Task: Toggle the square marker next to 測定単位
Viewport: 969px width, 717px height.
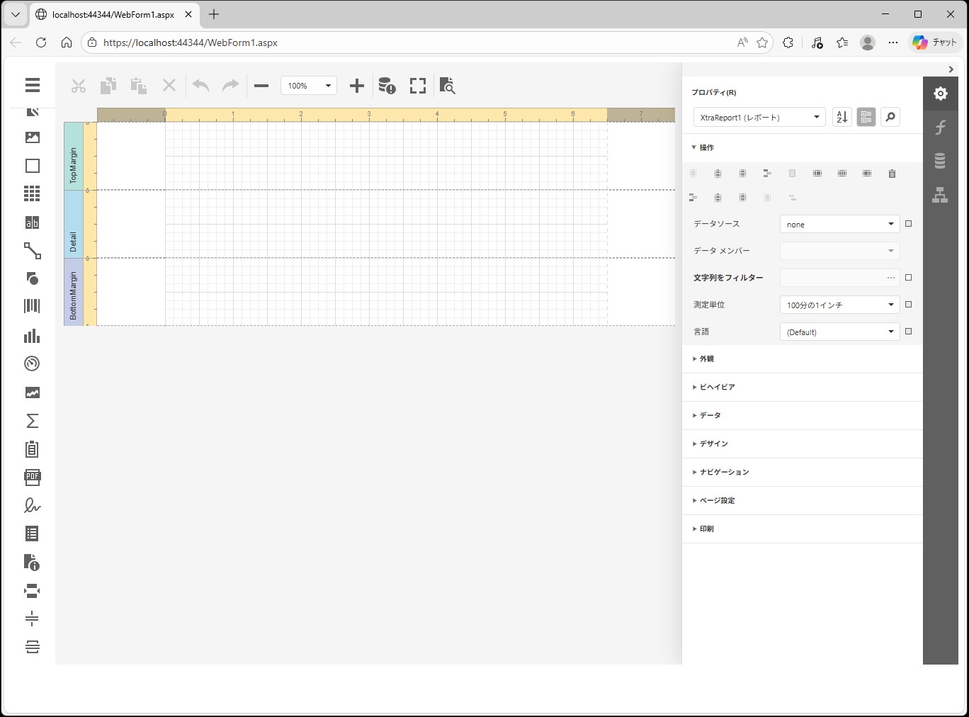Action: click(x=909, y=305)
